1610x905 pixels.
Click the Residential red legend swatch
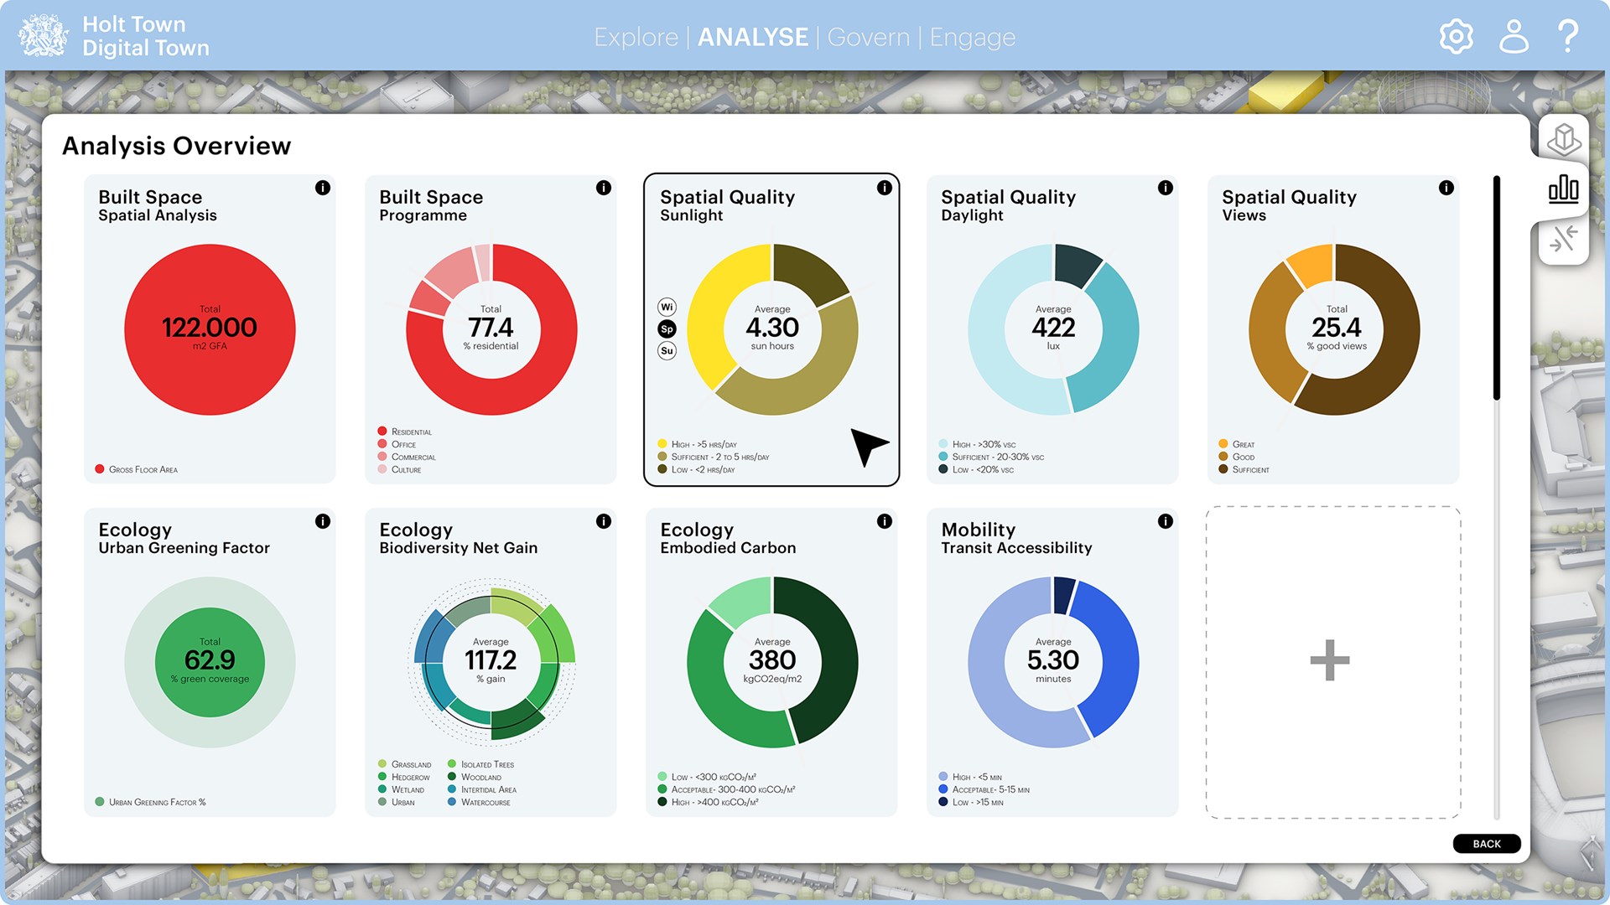pos(382,432)
